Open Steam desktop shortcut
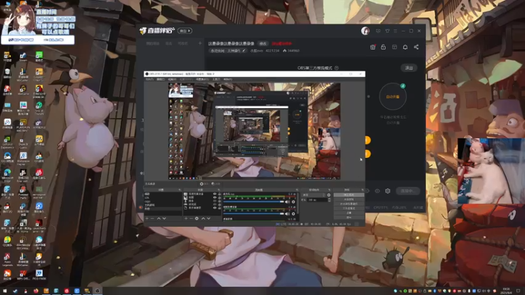The height and width of the screenshot is (295, 525). 23,56
